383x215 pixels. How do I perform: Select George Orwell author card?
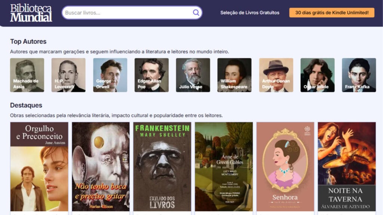[110, 75]
